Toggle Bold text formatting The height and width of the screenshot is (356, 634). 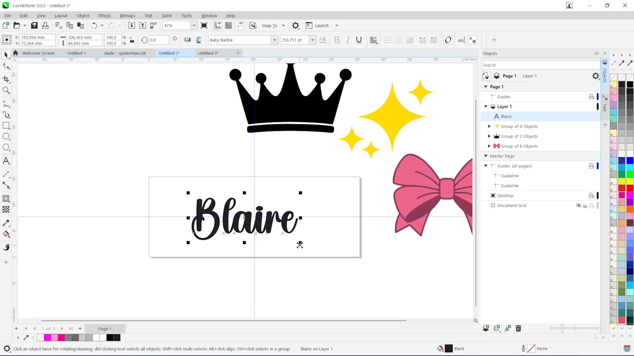(x=337, y=40)
